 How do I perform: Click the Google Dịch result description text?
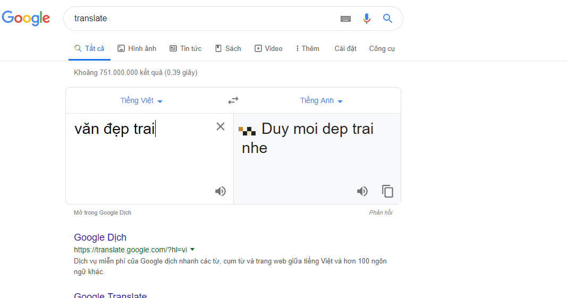tap(230, 266)
